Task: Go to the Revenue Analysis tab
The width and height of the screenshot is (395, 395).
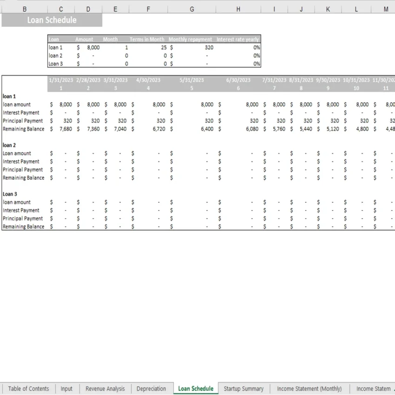Action: click(x=105, y=388)
